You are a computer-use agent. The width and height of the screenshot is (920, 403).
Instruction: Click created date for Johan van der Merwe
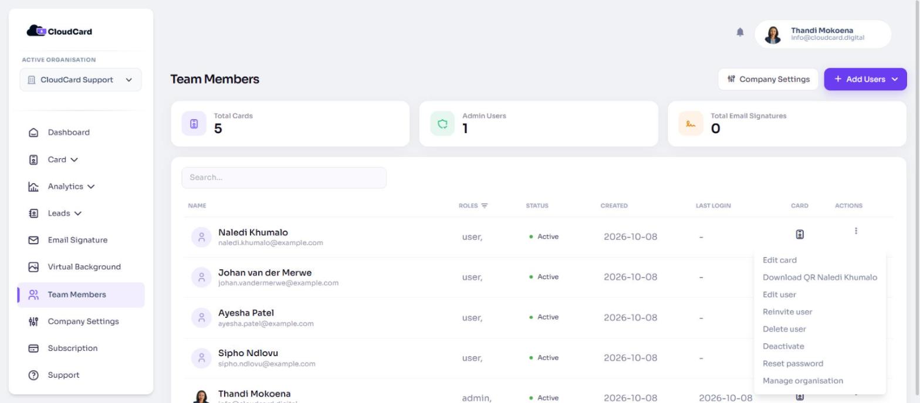(x=630, y=277)
